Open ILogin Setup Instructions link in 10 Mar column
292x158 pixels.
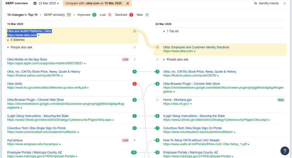[x=38, y=116]
